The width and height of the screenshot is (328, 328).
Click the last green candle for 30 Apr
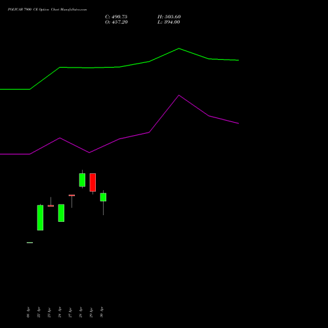click(x=103, y=197)
